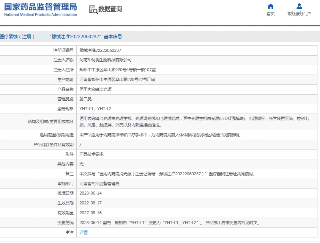Click the 备注 remark text
This screenshot has width=320, height=243.
click(167, 174)
